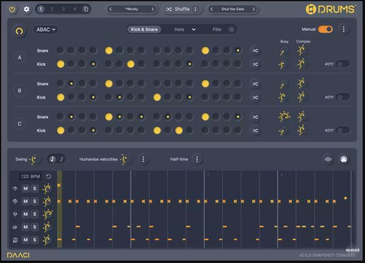The image size is (365, 263).
Task: Select snapshot slot 1
Action: click(x=41, y=9)
